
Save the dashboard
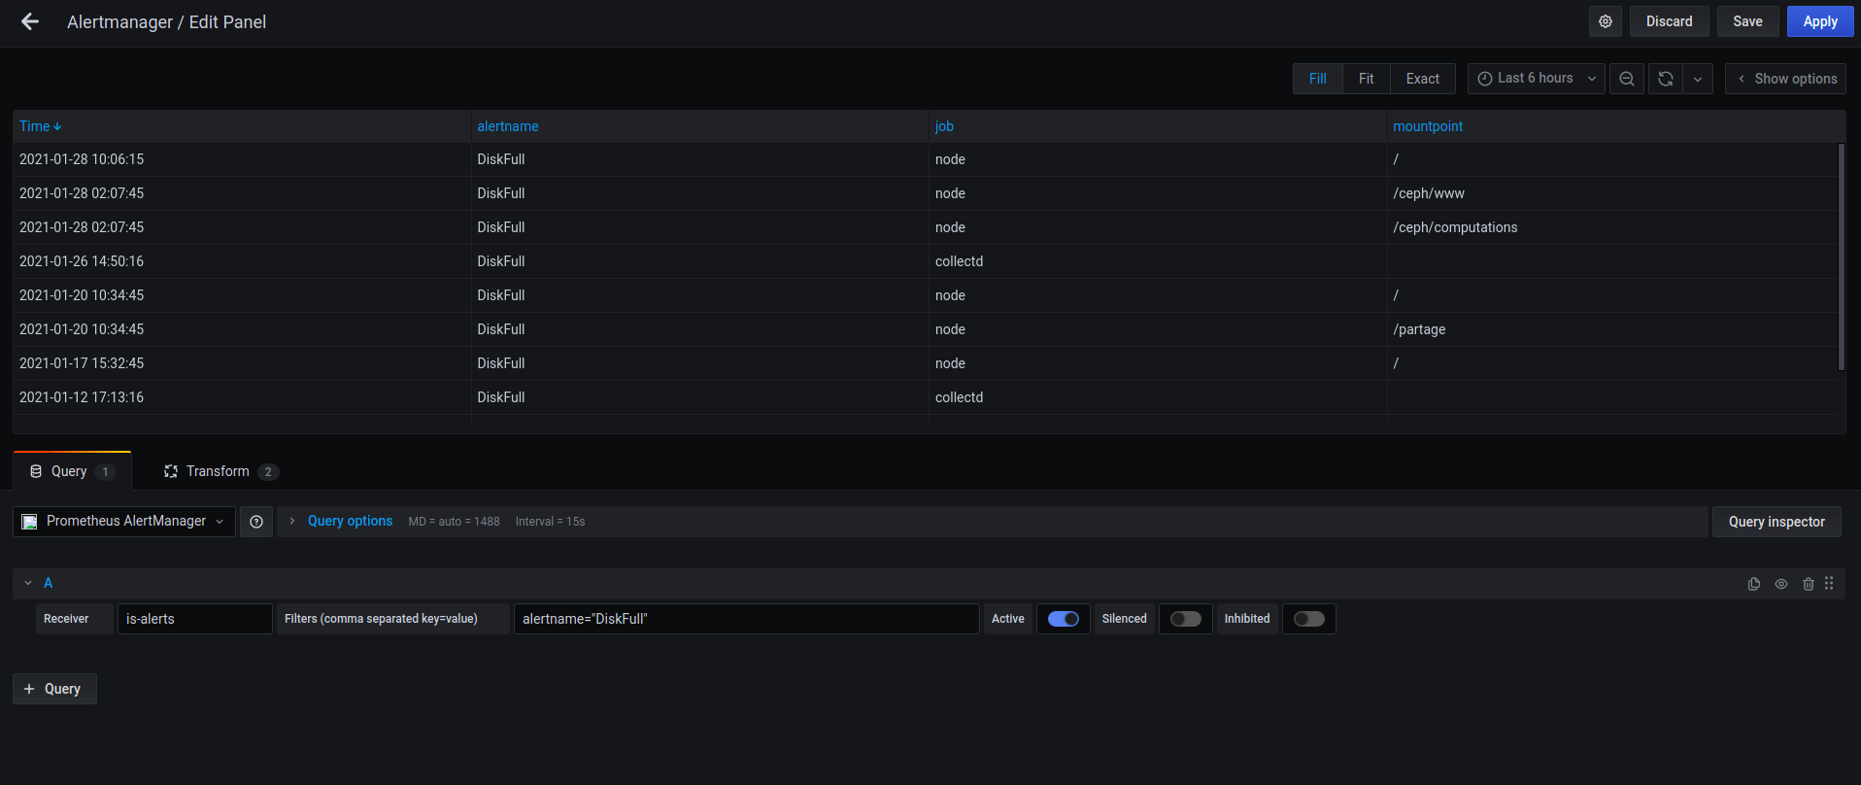pyautogui.click(x=1748, y=21)
